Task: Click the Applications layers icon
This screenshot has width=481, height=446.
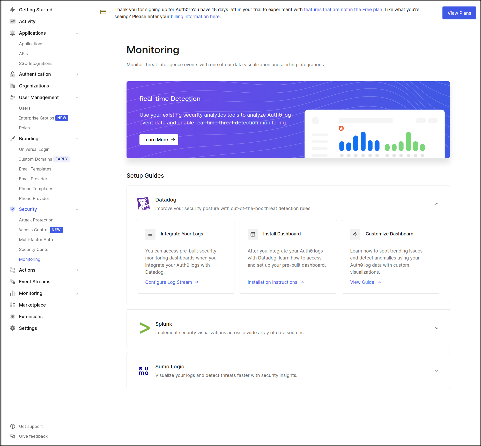Action: (12, 33)
